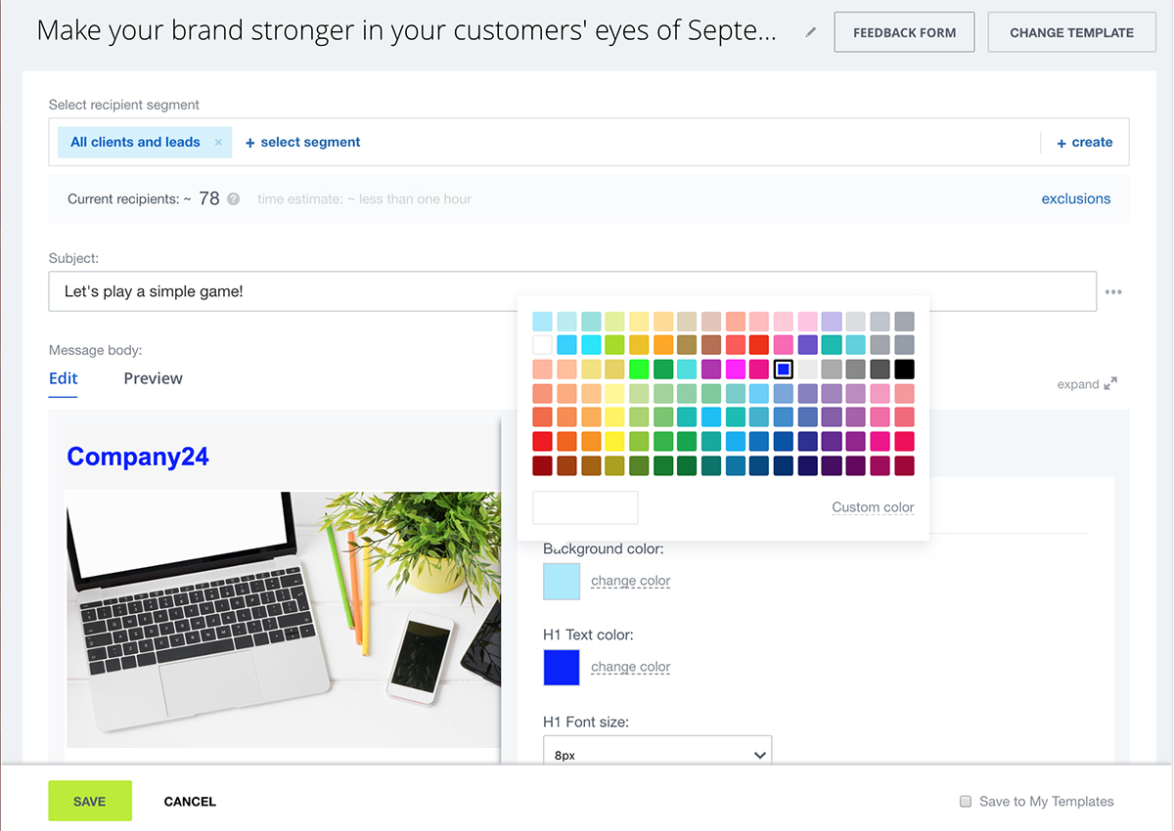The image size is (1174, 831).
Task: Switch to the Preview tab
Action: tap(153, 378)
